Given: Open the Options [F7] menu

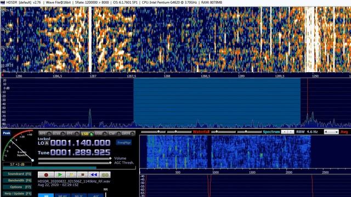Looking at the screenshot, I should (17, 187).
